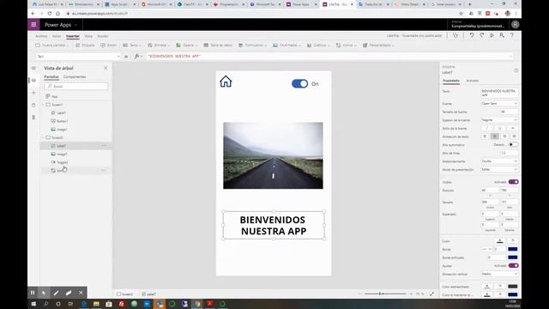The width and height of the screenshot is (549, 309).
Task: Open the properties panel help icon
Action: click(516, 70)
